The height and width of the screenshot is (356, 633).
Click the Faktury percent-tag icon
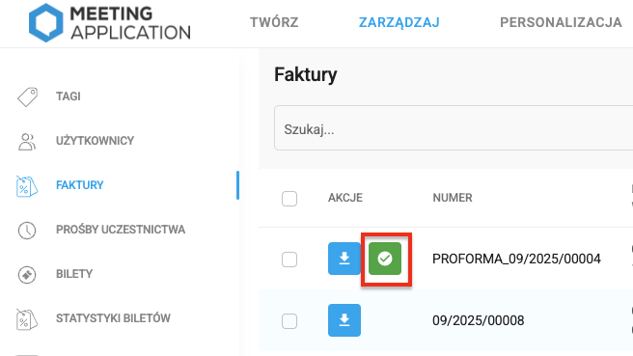pos(27,186)
